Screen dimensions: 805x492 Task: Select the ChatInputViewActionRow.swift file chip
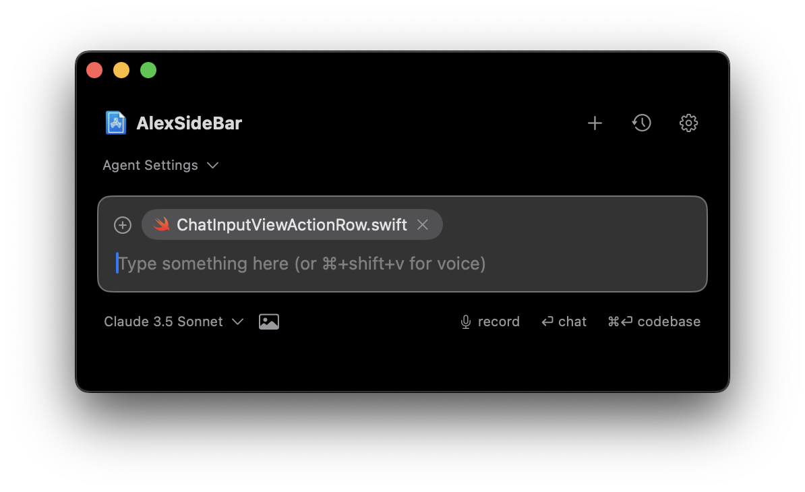[290, 224]
